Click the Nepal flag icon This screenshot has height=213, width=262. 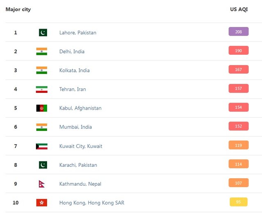[x=41, y=184]
